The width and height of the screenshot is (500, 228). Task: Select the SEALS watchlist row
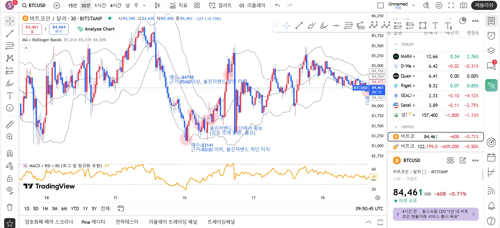click(436, 96)
